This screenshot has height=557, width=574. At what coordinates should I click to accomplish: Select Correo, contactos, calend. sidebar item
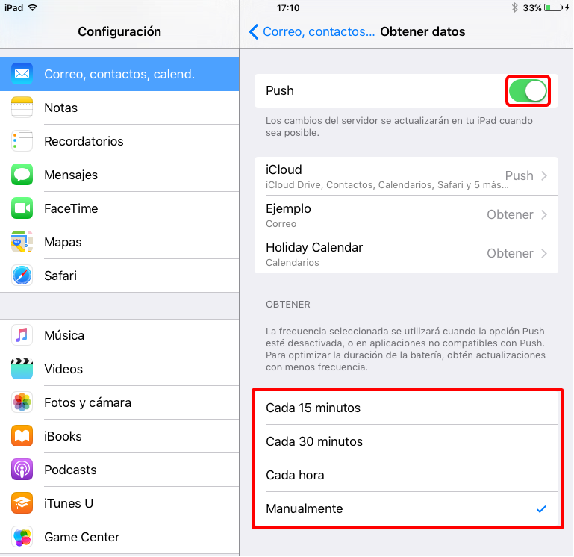click(x=119, y=74)
